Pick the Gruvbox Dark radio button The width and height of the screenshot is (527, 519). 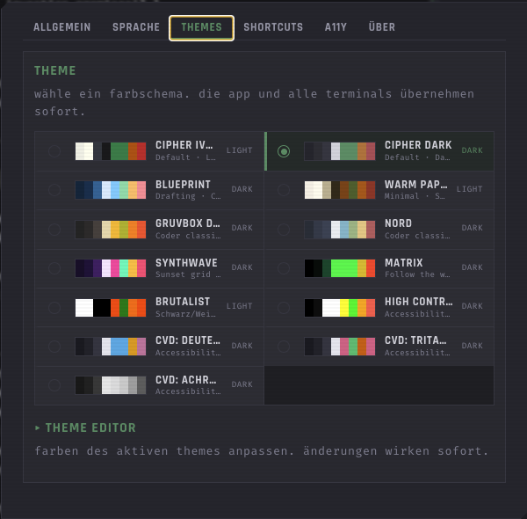(x=54, y=230)
